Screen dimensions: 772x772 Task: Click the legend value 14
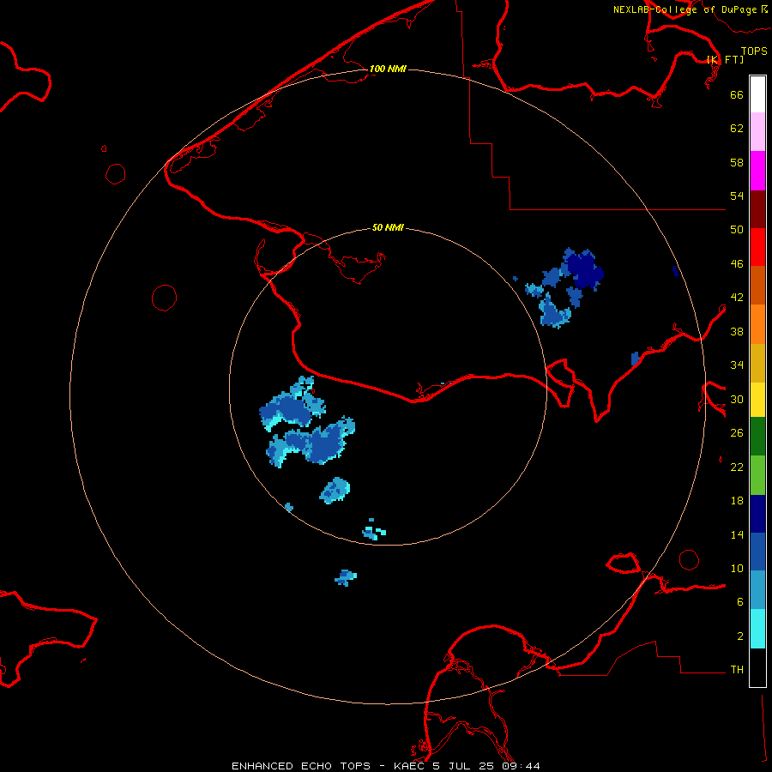(737, 534)
